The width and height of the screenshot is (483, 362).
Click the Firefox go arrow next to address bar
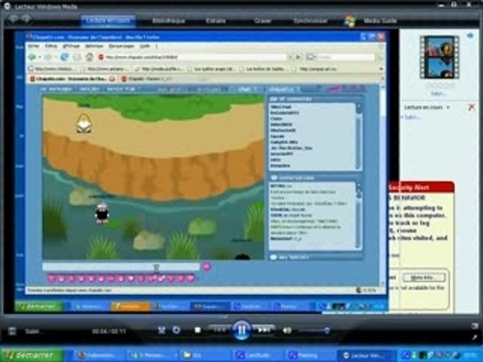pyautogui.click(x=298, y=57)
